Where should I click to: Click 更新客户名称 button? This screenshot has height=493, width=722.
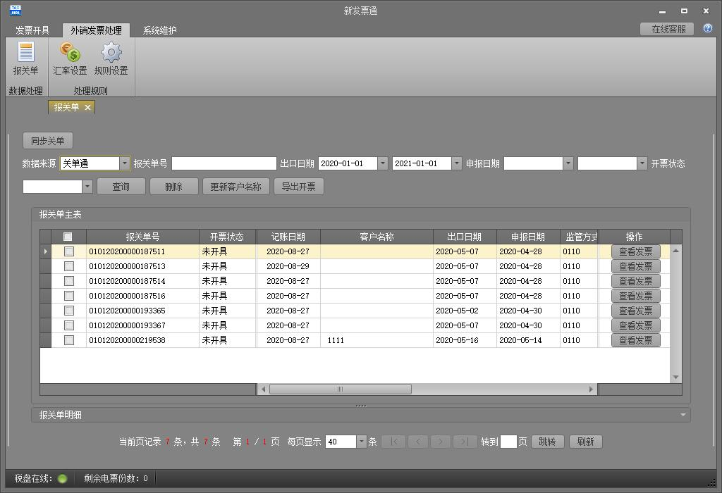coord(235,186)
